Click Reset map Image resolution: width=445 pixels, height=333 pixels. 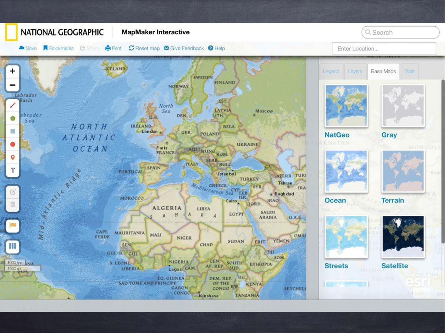(144, 48)
